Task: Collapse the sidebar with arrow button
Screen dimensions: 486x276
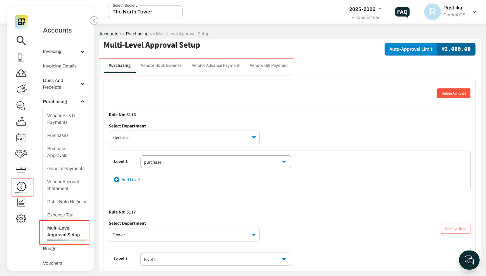Action: click(x=94, y=21)
